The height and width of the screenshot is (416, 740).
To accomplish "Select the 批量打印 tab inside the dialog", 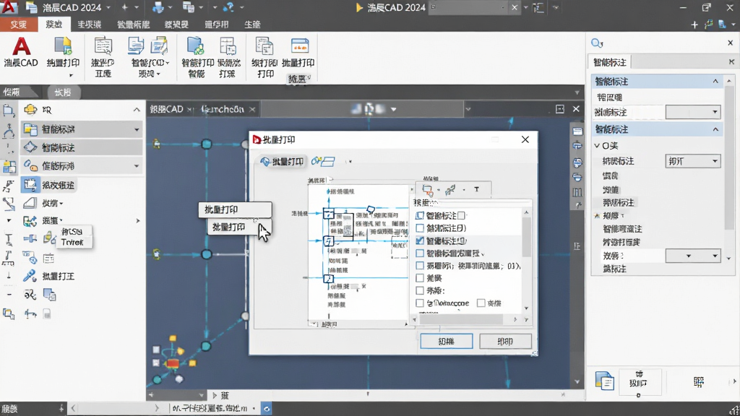I will [283, 162].
